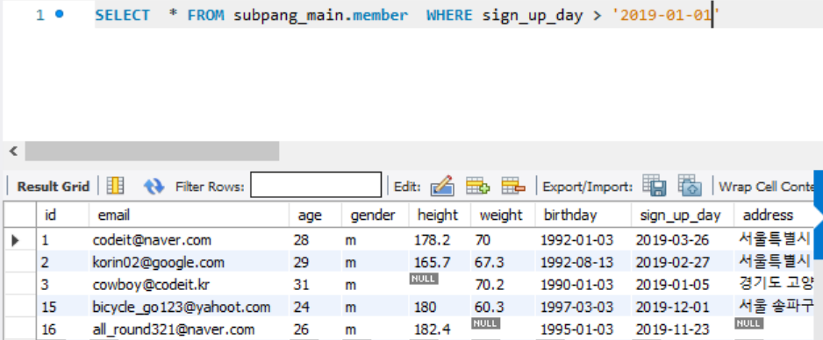Select the NULL address cell in row 16
The width and height of the screenshot is (823, 340).
click(x=748, y=323)
